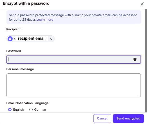Focus the Password input field
The image size is (147, 124).
[73, 59]
